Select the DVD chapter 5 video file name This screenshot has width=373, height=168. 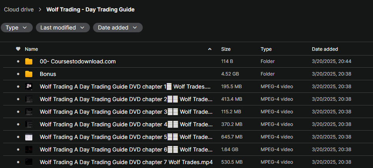coord(126,137)
